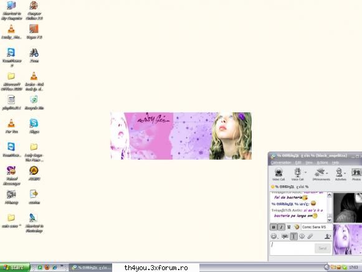Viewport: 362px width, 272px height.
Task: Expand the Voice Call dropdown arrow
Action: click(x=306, y=173)
